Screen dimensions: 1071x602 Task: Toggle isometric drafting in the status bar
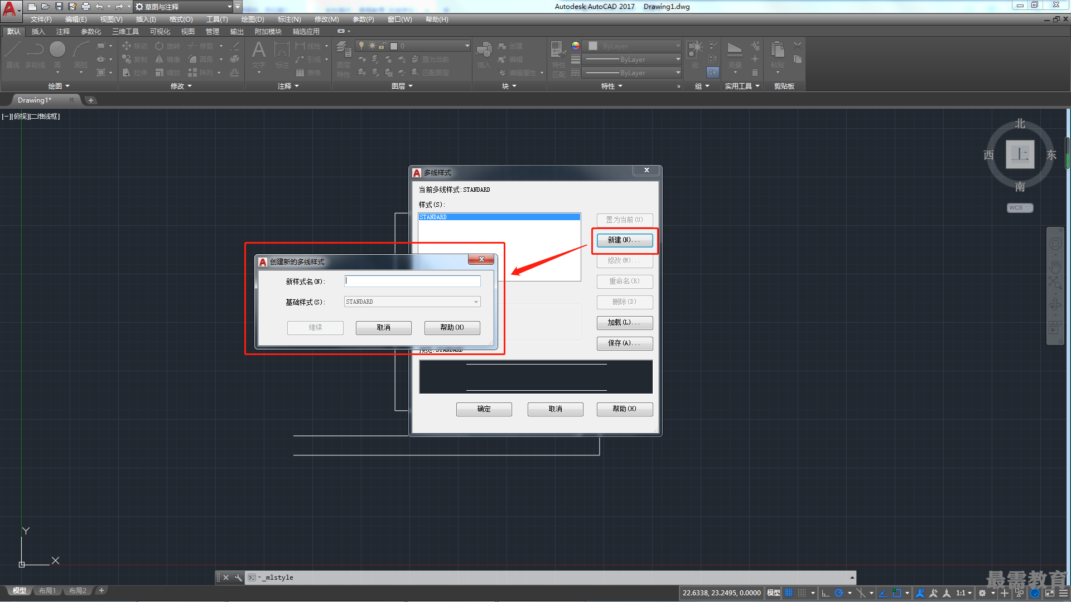click(x=861, y=593)
